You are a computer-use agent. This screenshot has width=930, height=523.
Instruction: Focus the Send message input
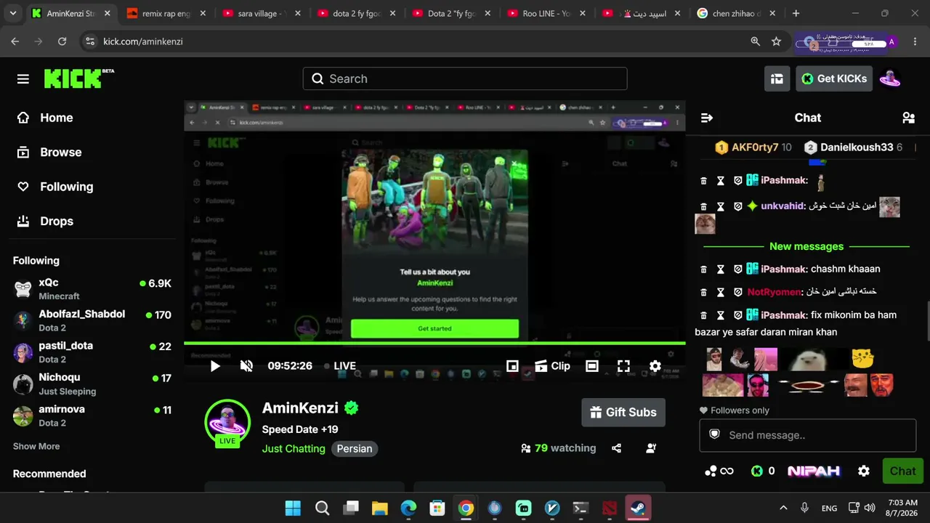tap(807, 435)
